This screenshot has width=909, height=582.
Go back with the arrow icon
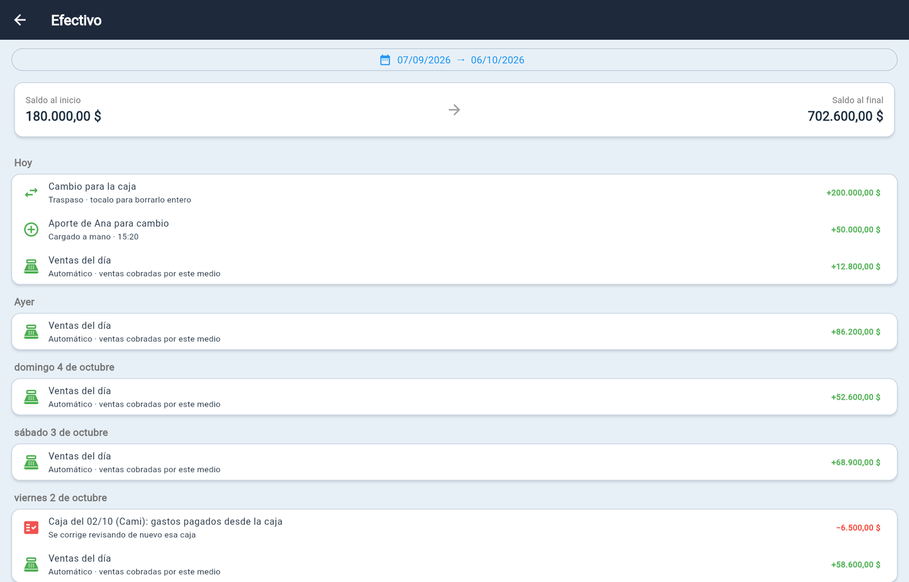pos(20,20)
